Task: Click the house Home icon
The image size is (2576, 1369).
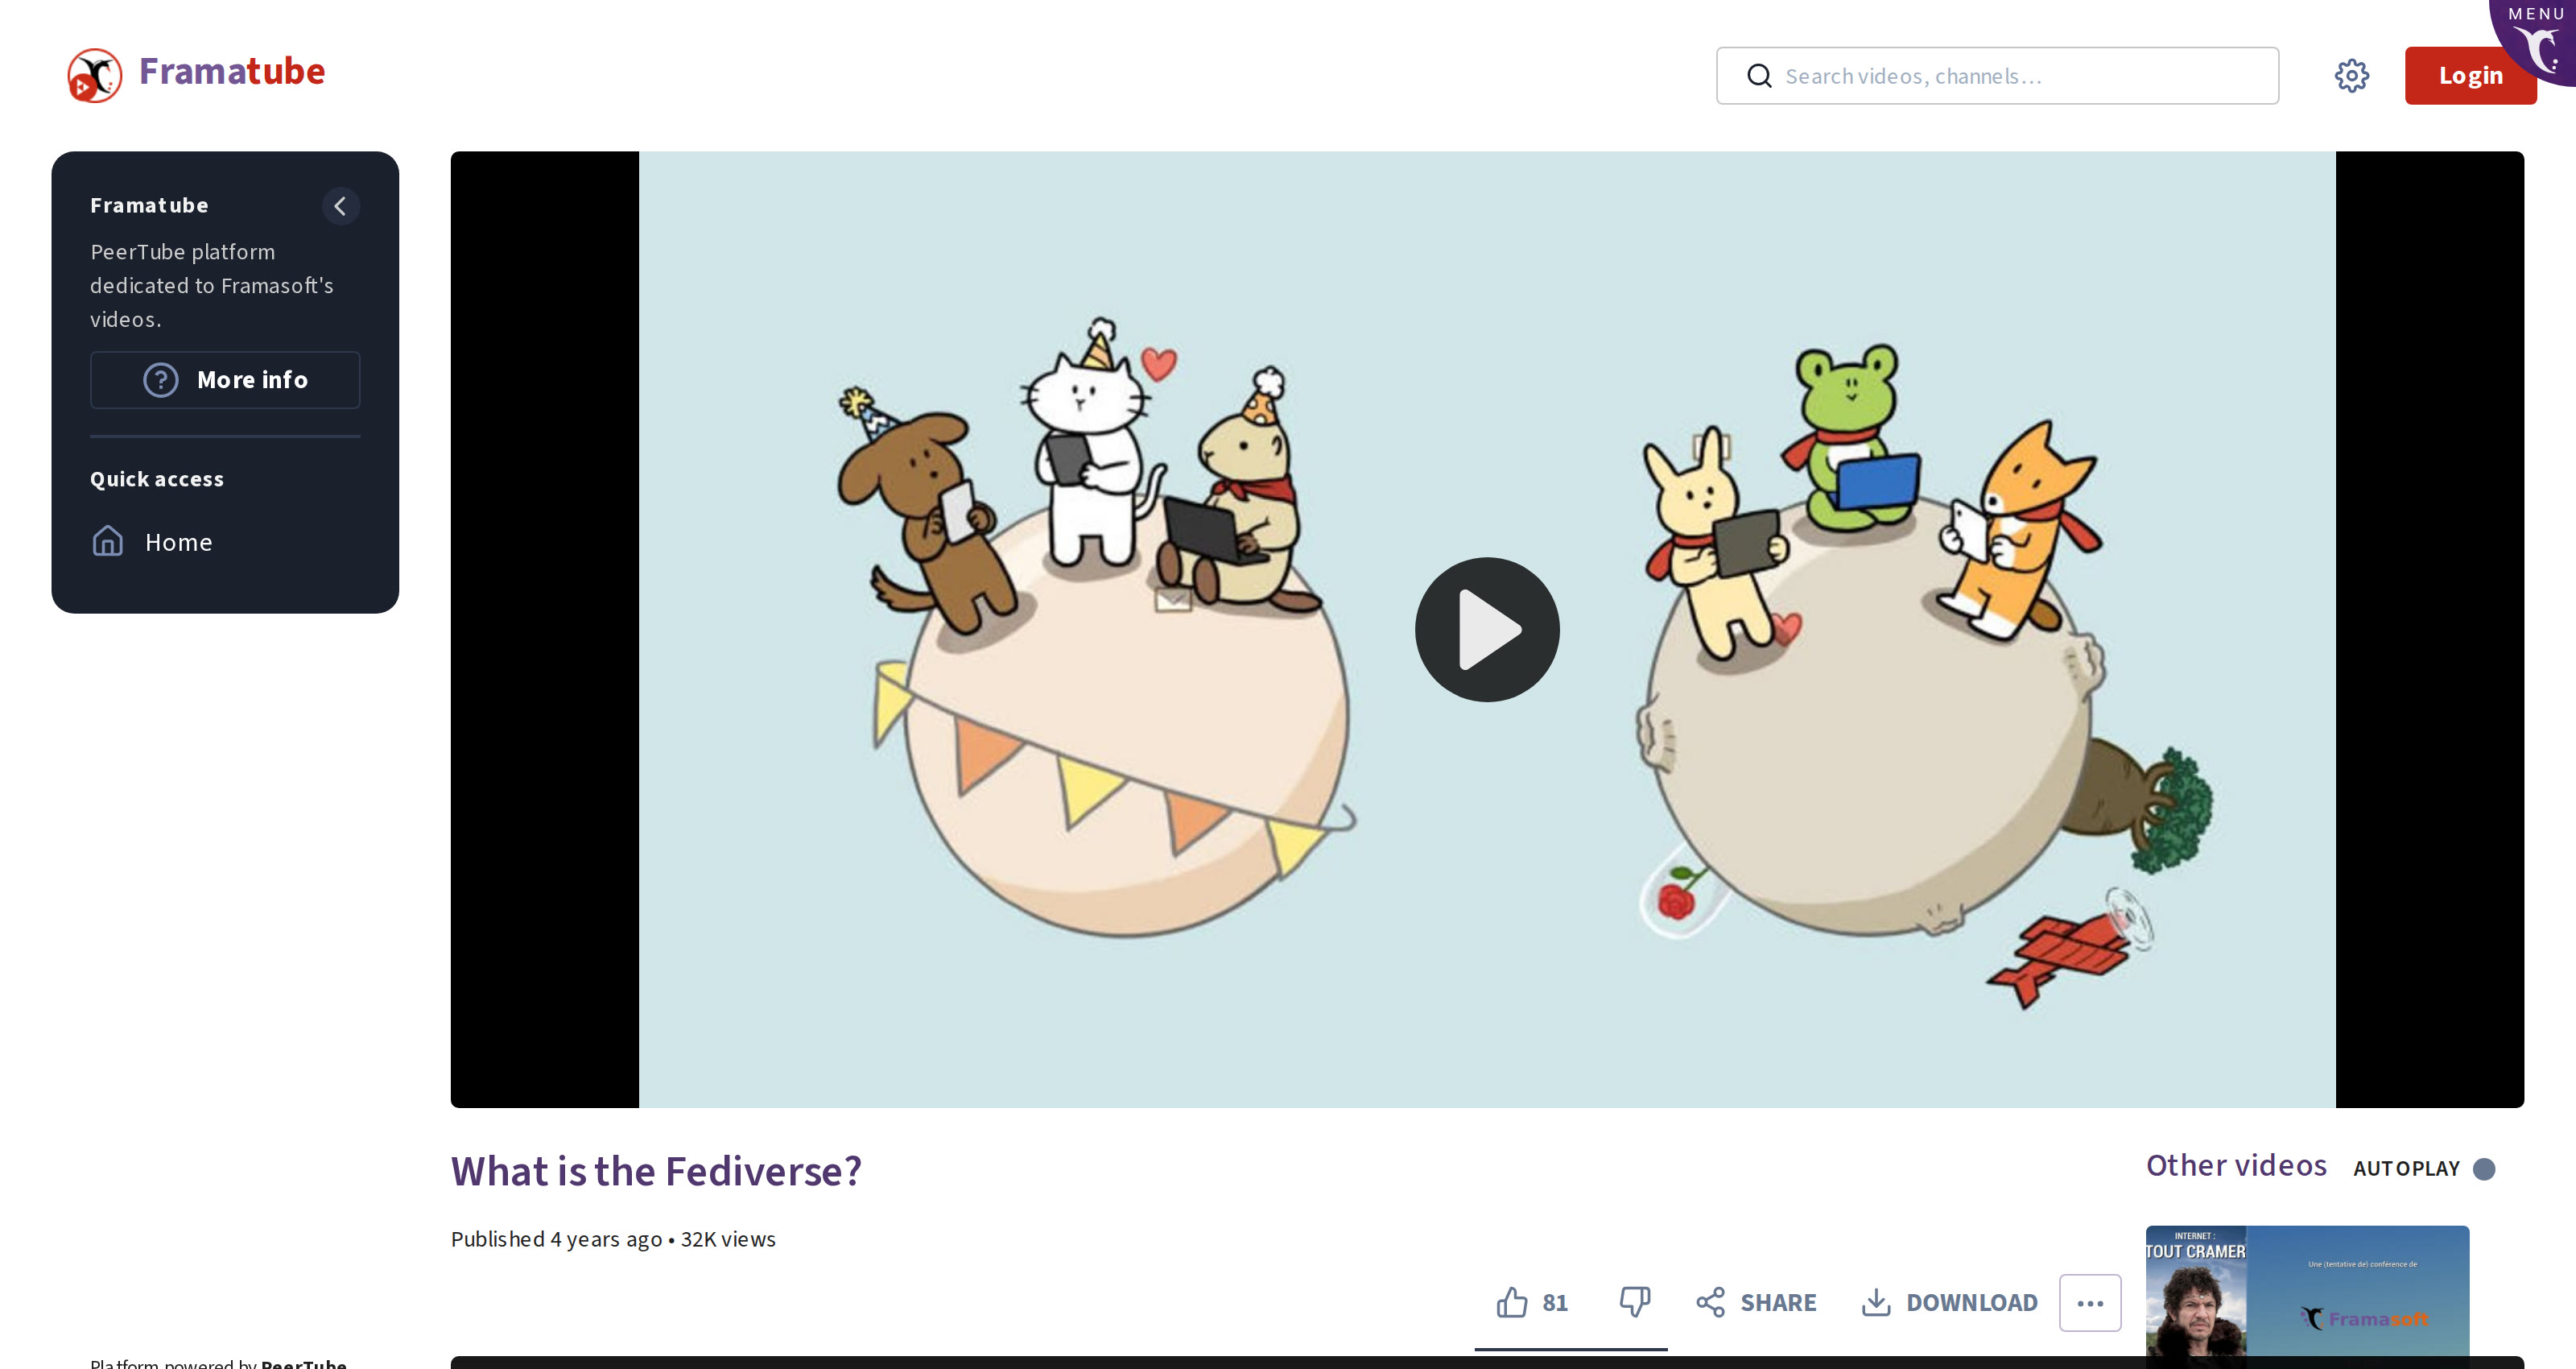Action: coord(108,541)
